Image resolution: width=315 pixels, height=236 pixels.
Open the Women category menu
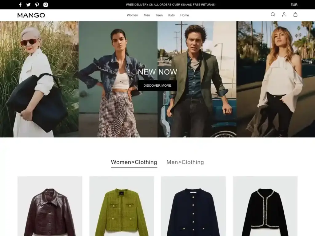(132, 15)
